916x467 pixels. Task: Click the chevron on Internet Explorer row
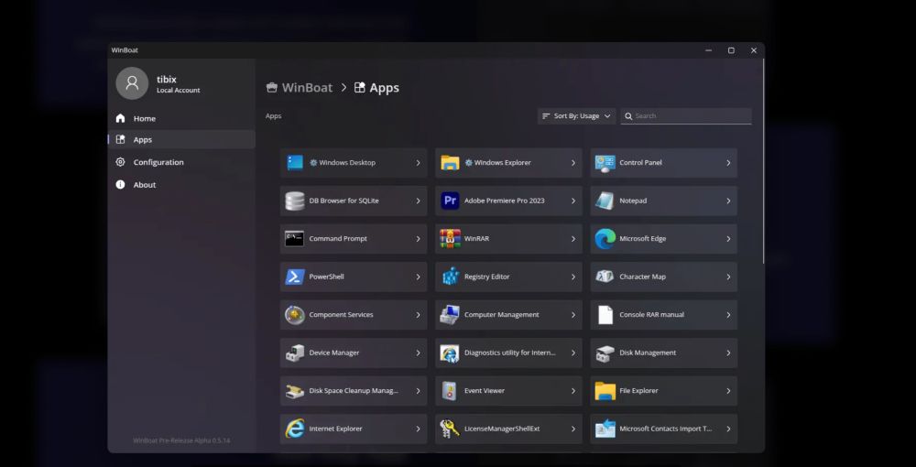418,429
